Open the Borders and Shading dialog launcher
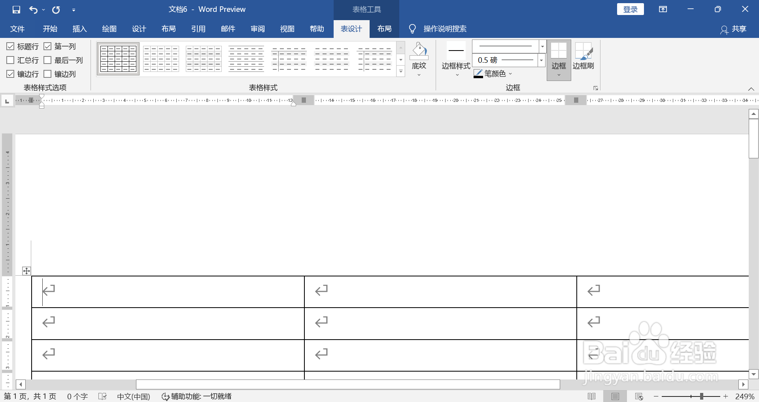Viewport: 759px width, 402px height. click(x=595, y=88)
